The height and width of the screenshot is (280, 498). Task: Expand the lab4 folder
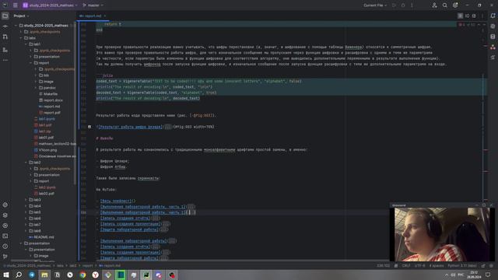[x=26, y=206]
